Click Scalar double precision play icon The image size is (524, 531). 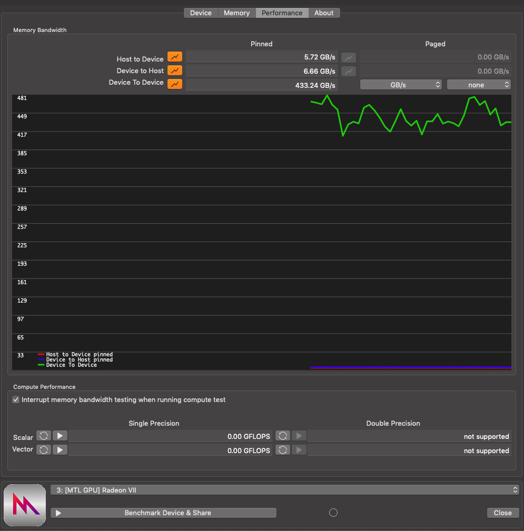(299, 436)
